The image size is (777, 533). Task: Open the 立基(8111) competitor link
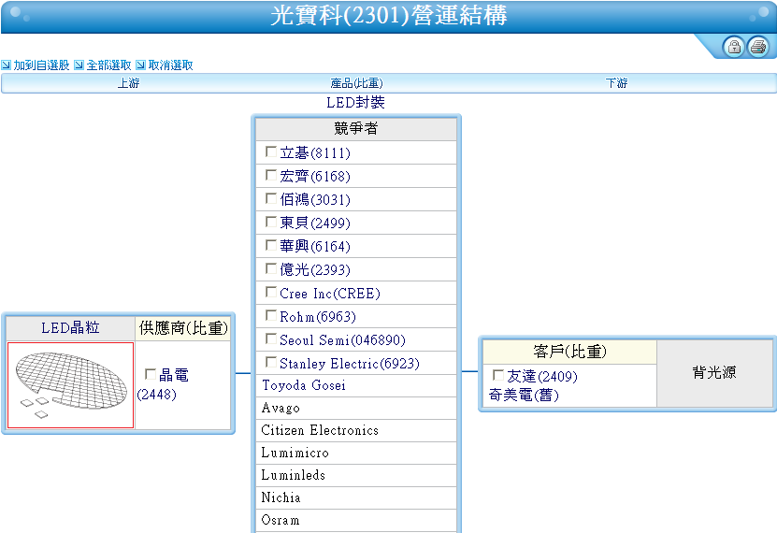(315, 153)
